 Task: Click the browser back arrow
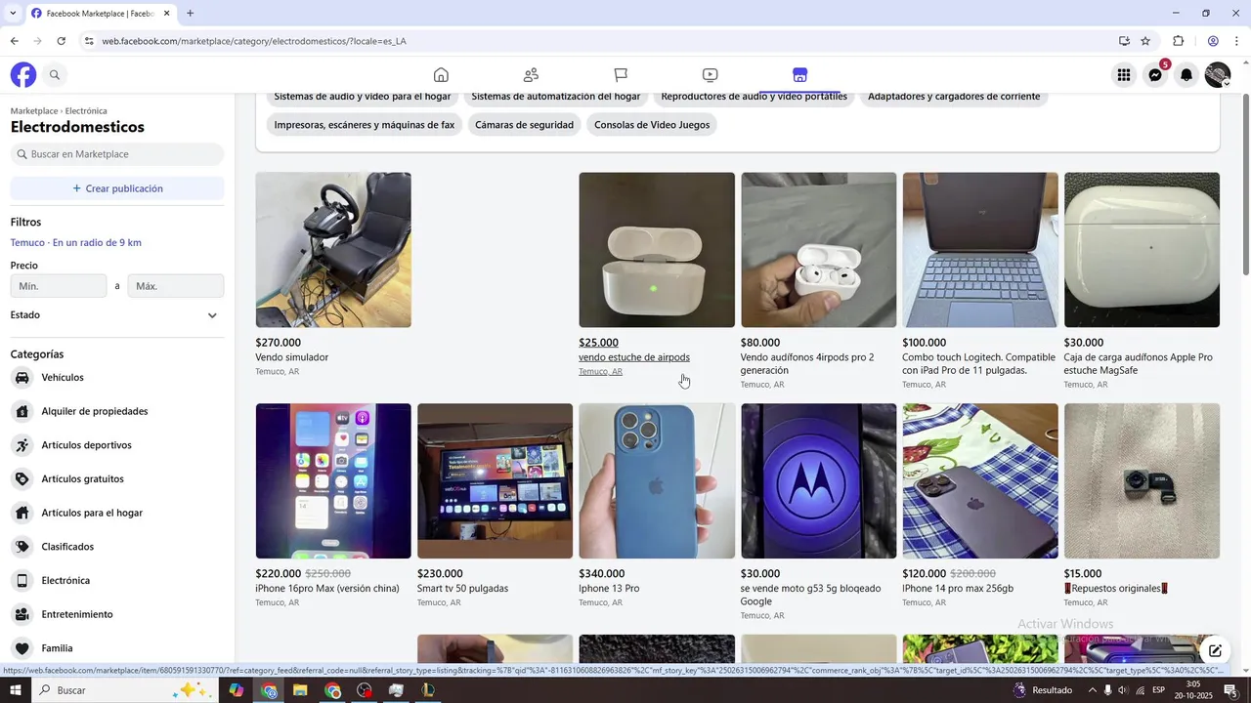pyautogui.click(x=14, y=41)
